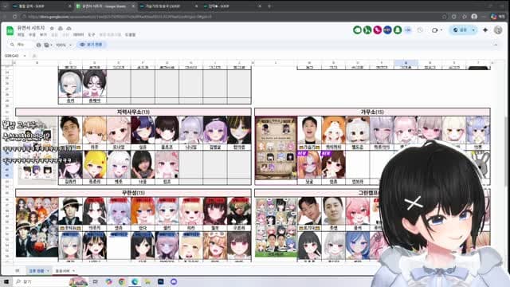Open the Google account avatar
510x287 pixels.
pos(498,30)
